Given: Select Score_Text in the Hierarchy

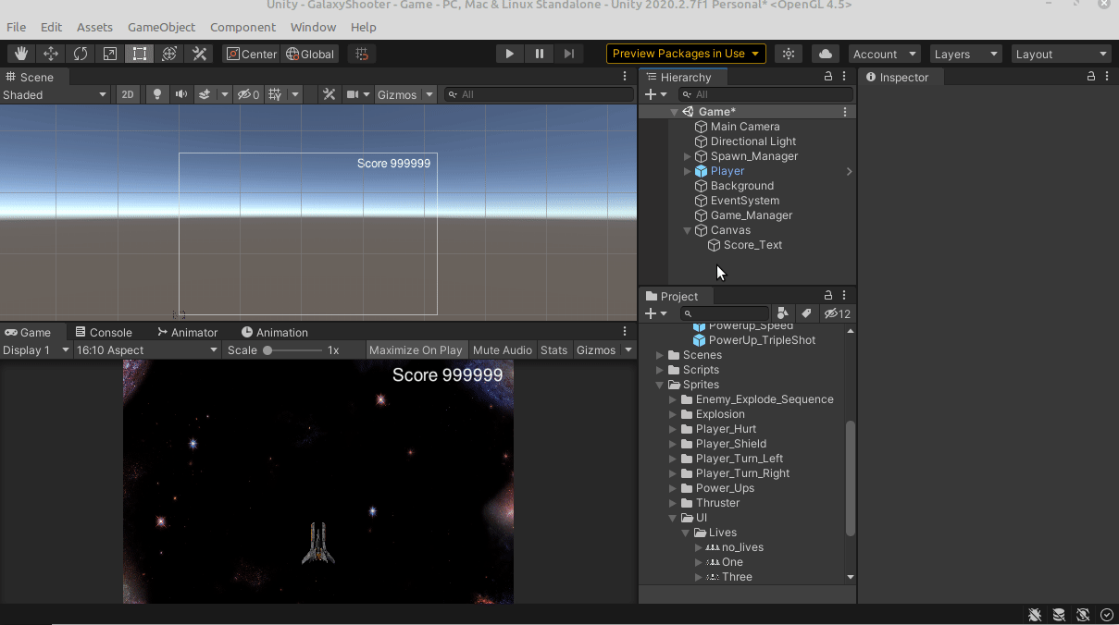Looking at the screenshot, I should [x=752, y=245].
